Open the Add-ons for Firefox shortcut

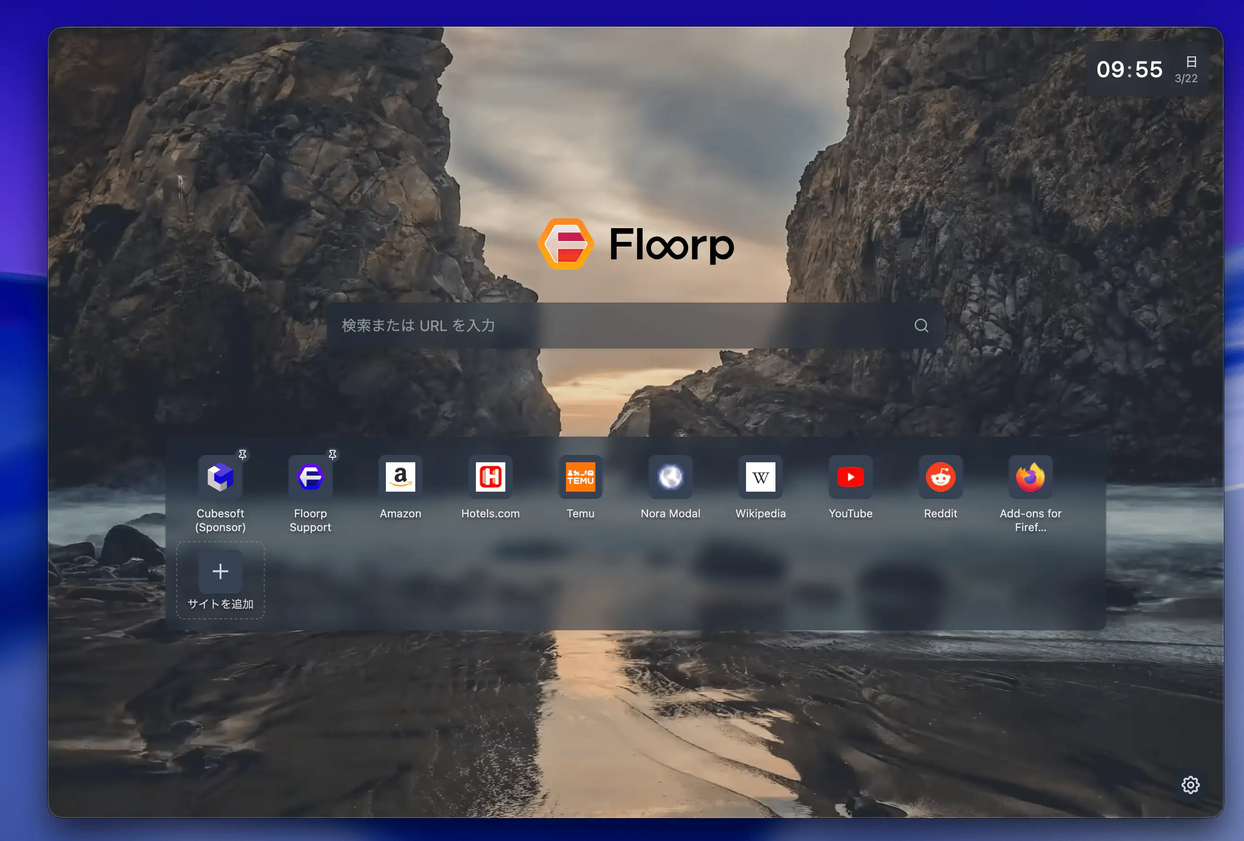1030,477
